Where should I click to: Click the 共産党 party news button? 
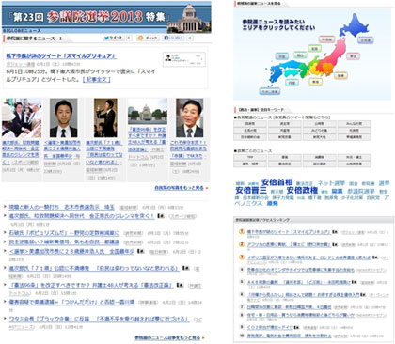[x=285, y=131]
